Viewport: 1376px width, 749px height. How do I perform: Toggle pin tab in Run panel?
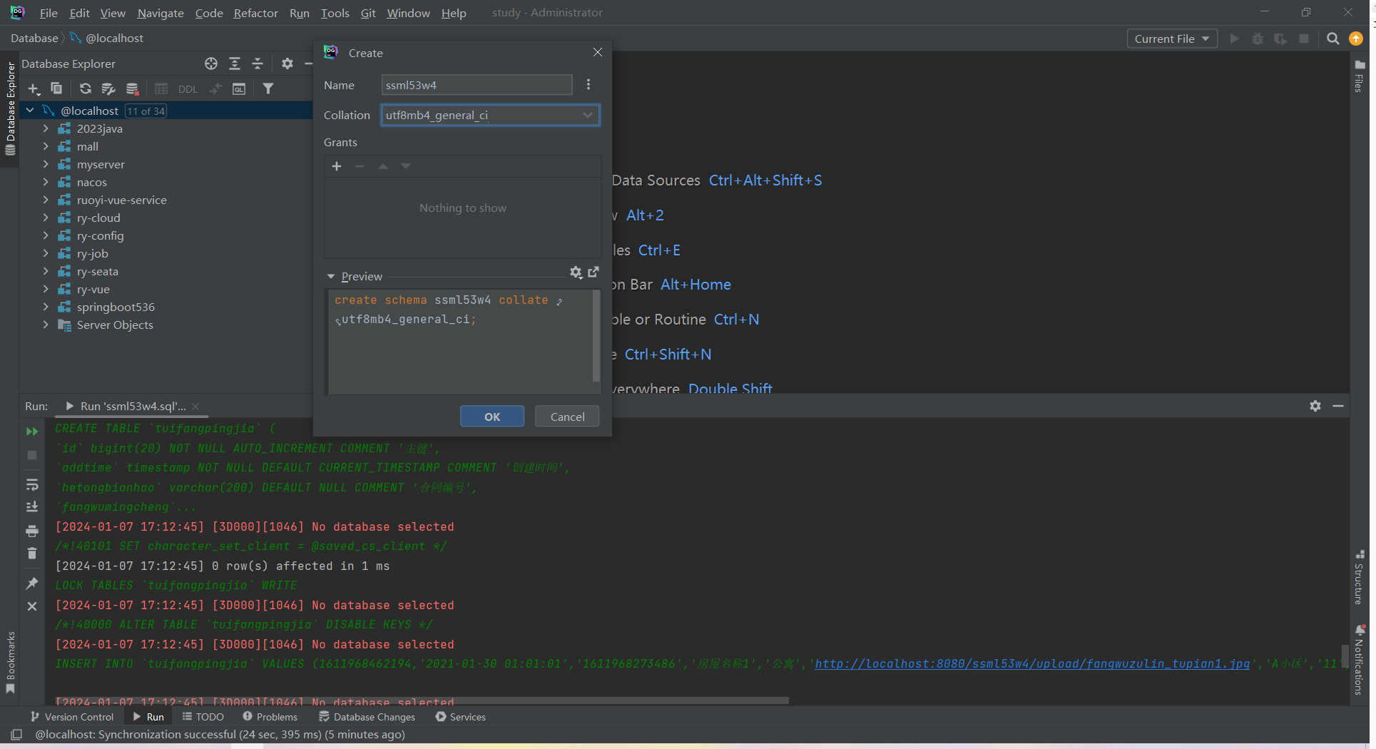point(32,584)
